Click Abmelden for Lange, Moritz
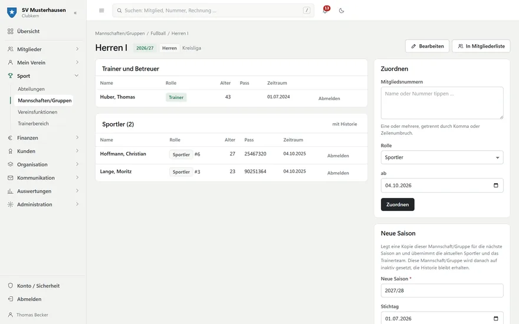The image size is (519, 324). click(x=338, y=173)
